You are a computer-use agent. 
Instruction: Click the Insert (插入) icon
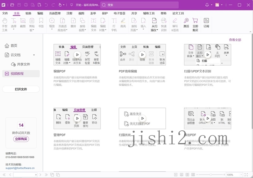pyautogui.click(x=143, y=21)
